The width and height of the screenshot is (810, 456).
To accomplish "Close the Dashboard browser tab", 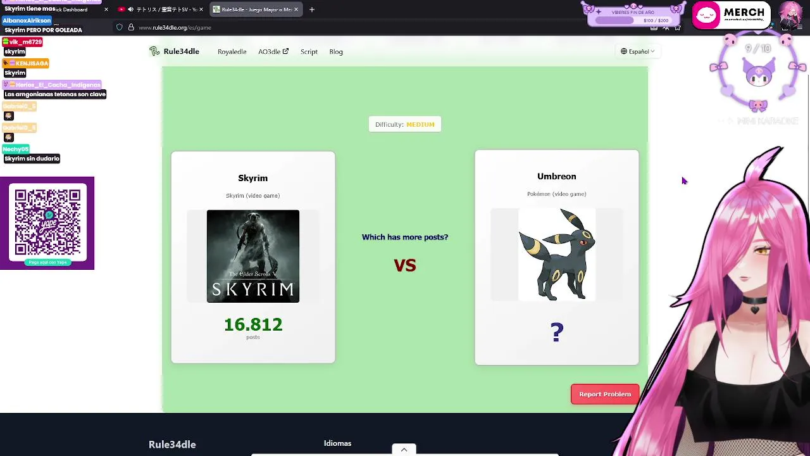I will click(x=106, y=9).
